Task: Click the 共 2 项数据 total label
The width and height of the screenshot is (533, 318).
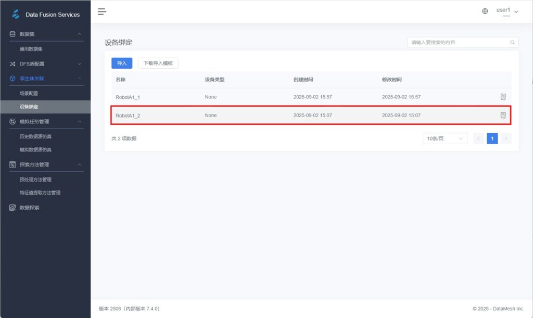Action: 124,138
